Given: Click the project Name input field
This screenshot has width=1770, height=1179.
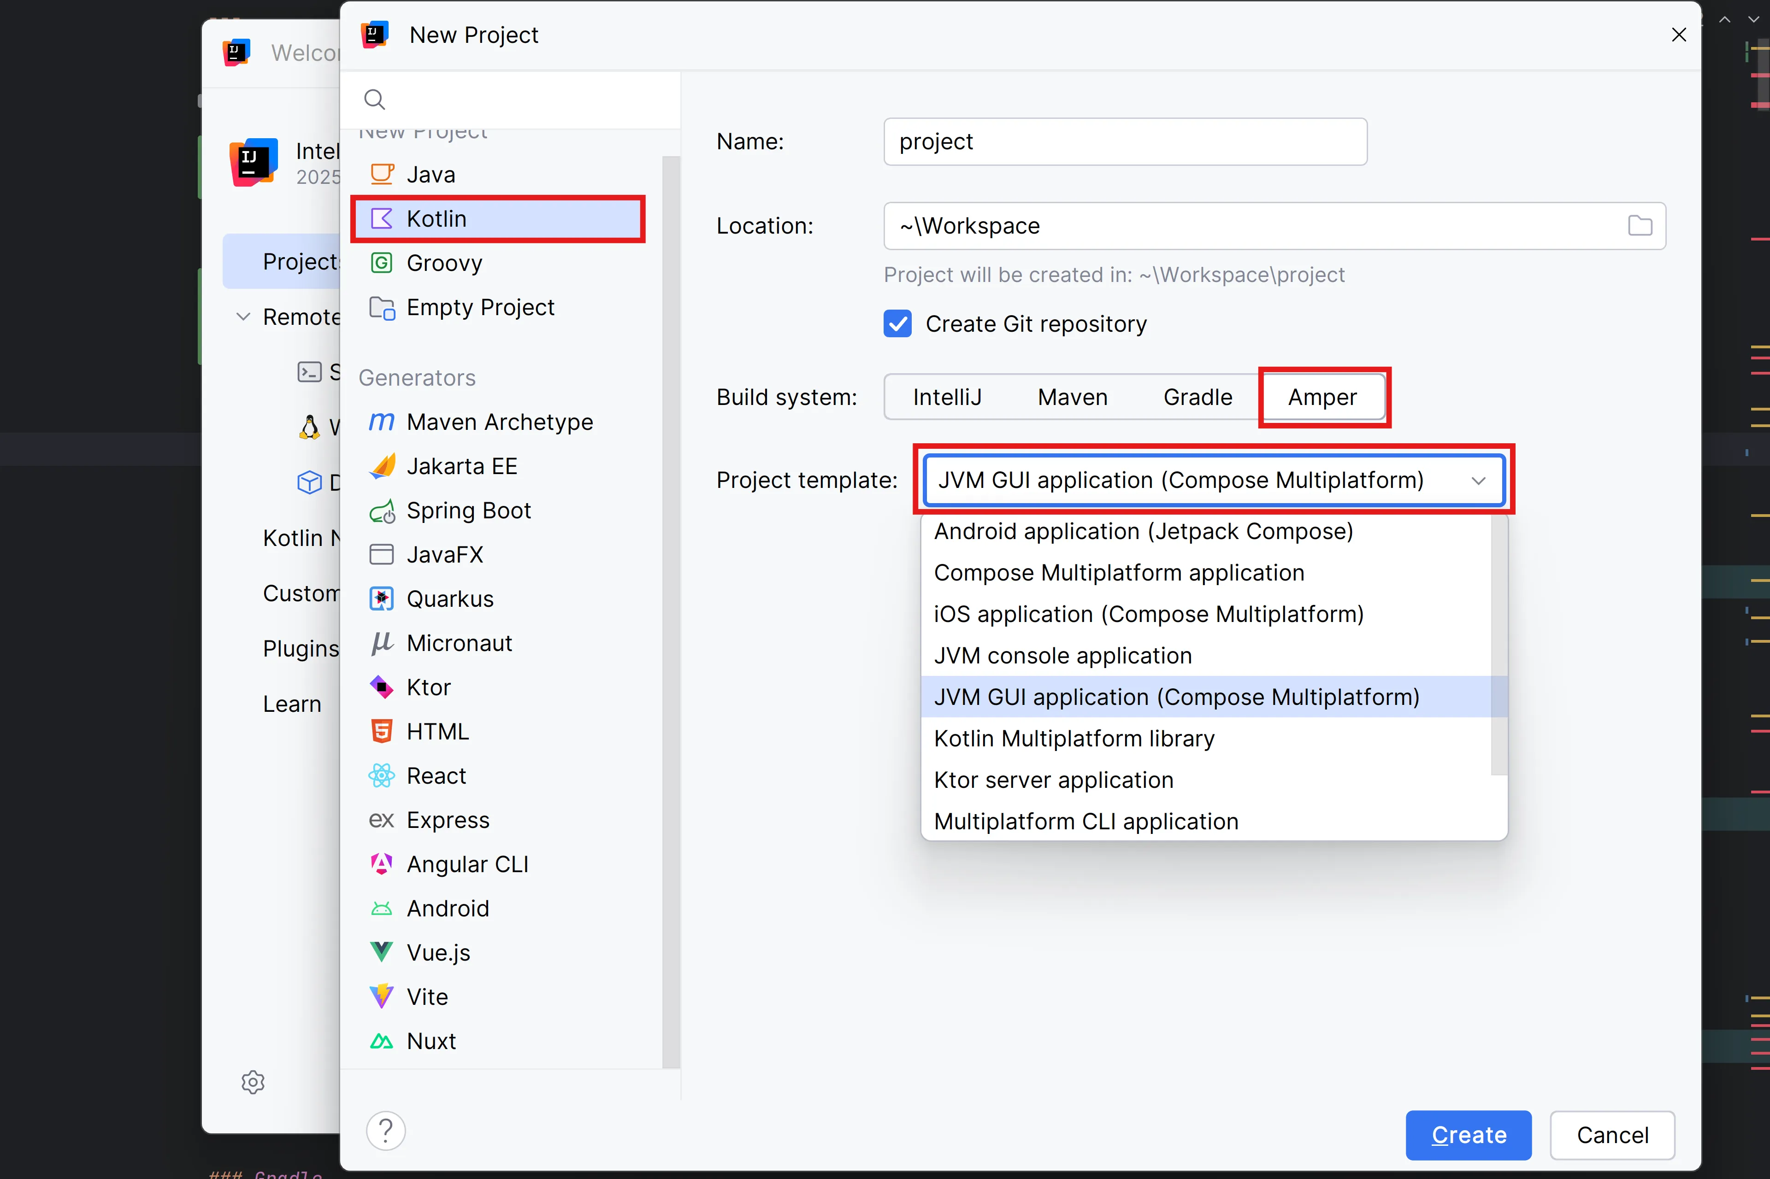Looking at the screenshot, I should click(x=1125, y=141).
